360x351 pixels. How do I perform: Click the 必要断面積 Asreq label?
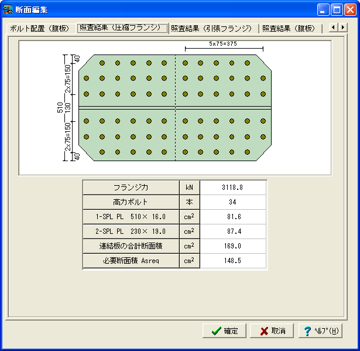[131, 261]
